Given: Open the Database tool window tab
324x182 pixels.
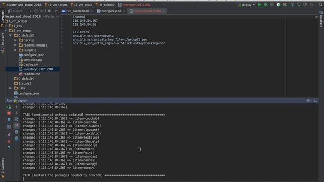Looking at the screenshot, I should click(321, 19).
